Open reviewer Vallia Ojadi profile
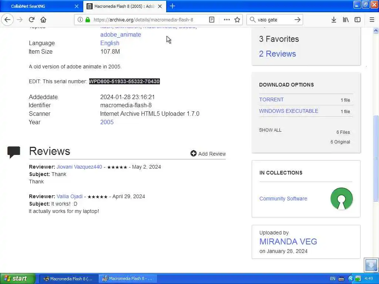The height and width of the screenshot is (284, 379). [70, 196]
